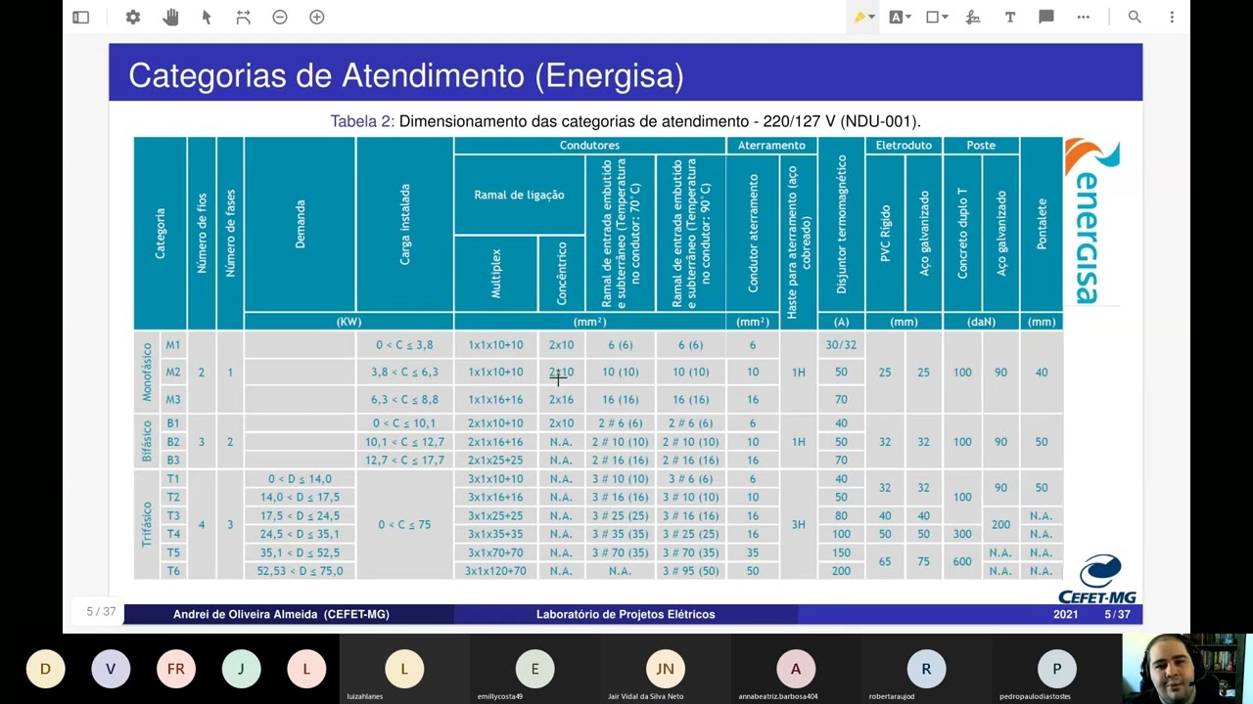This screenshot has height=704, width=1253.
Task: Click footer 'Andrei de Oliveira Almeida (CEFET-MG)'
Action: coord(281,614)
